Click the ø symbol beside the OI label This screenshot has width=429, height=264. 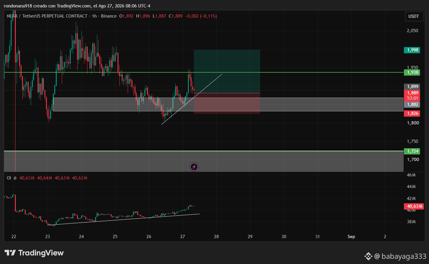pos(15,178)
